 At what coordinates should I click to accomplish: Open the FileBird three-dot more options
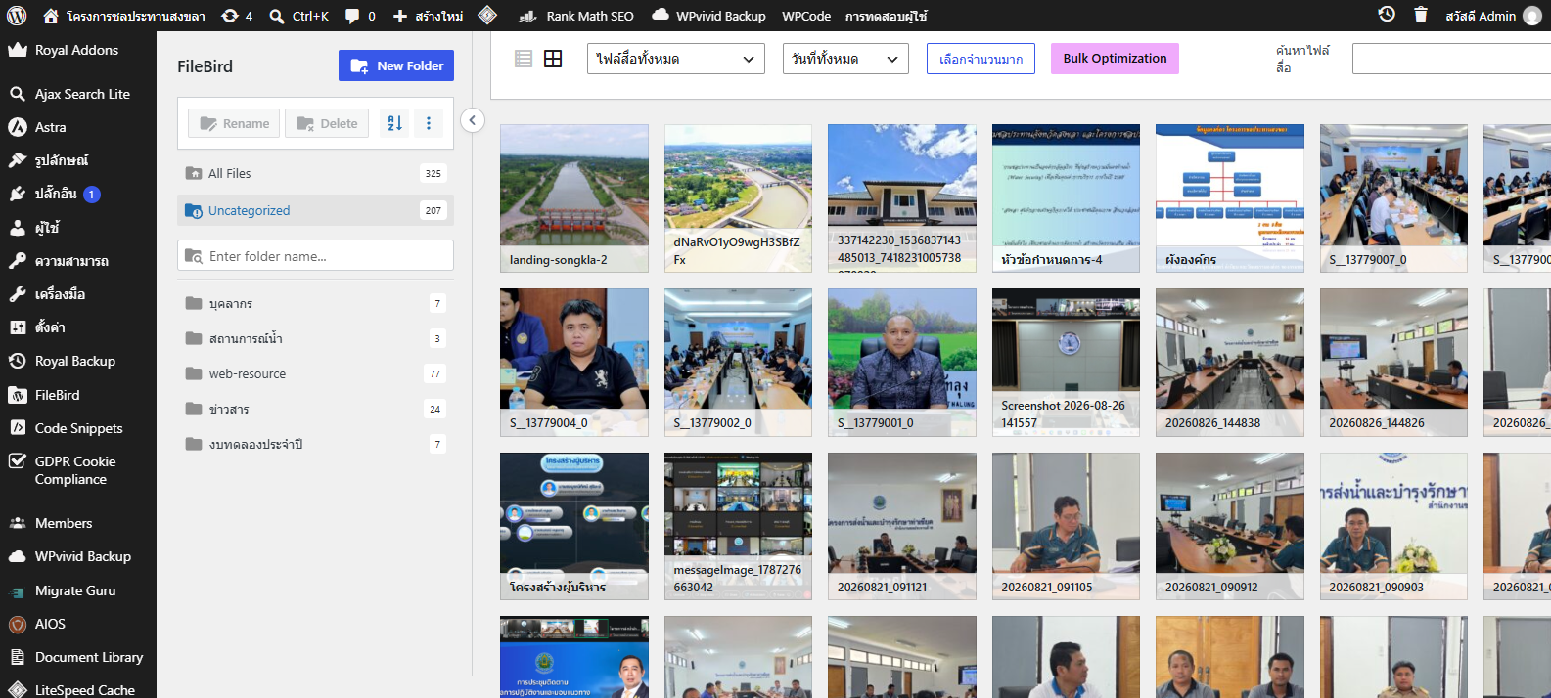(429, 123)
